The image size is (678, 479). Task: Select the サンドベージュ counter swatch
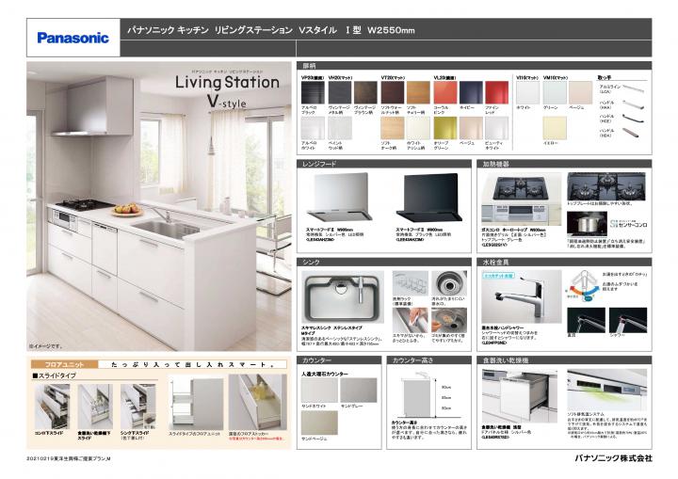[319, 423]
